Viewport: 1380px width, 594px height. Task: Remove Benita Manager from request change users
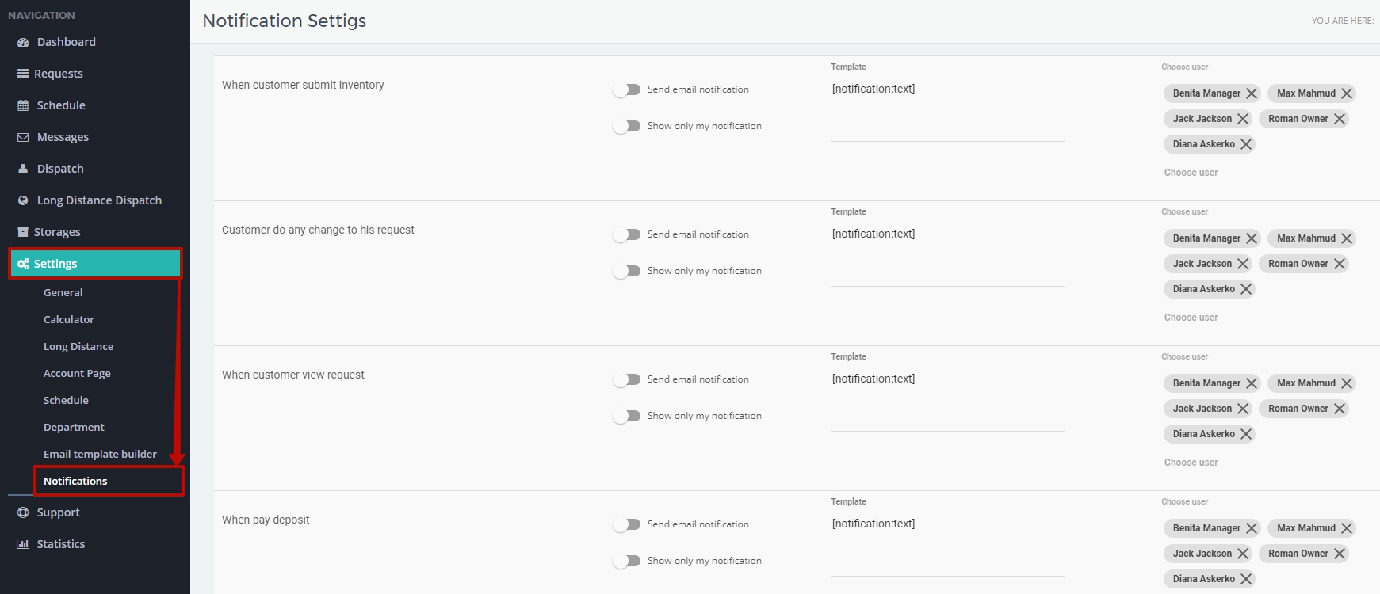[1252, 238]
